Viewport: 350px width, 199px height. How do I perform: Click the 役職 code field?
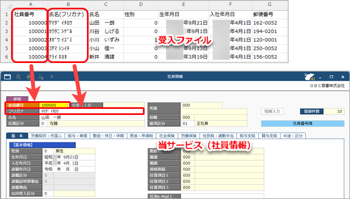click(x=188, y=117)
